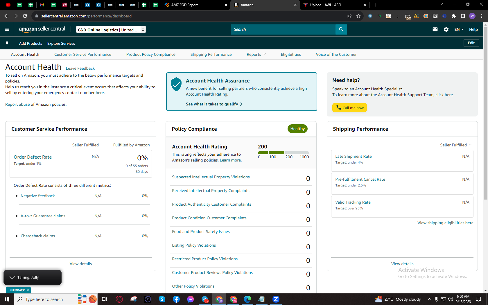Screen dimensions: 488x305
Task: Open Suspected Intellectual Property Violations
Action: tap(211, 177)
